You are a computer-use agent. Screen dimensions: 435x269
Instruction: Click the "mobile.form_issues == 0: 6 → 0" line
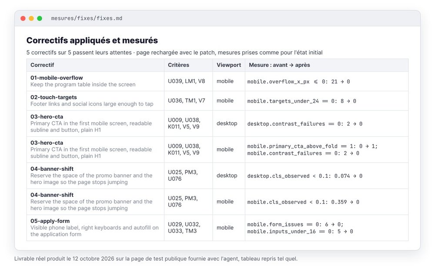295,224
